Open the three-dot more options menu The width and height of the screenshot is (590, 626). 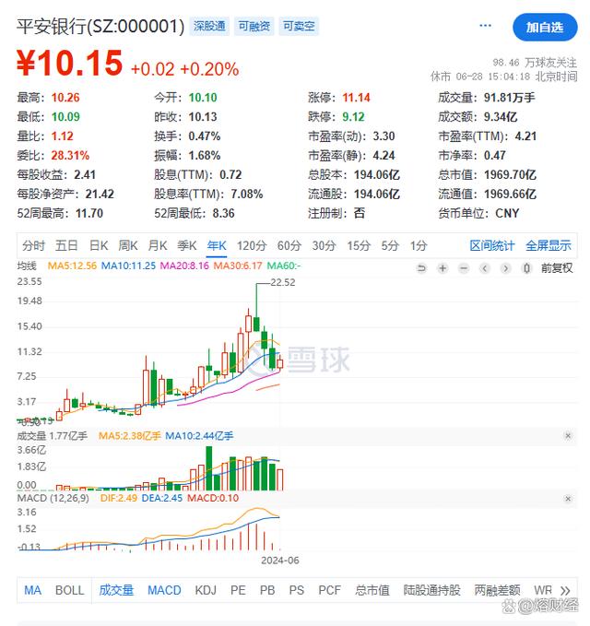pos(485,26)
